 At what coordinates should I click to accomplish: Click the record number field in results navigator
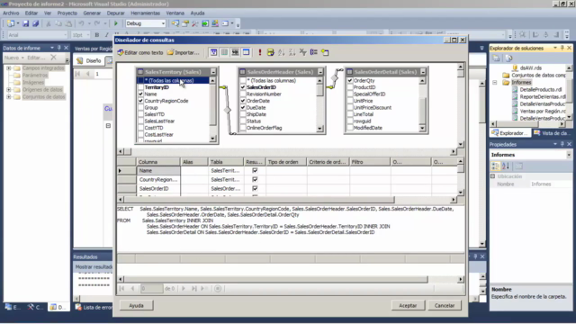tap(152, 289)
